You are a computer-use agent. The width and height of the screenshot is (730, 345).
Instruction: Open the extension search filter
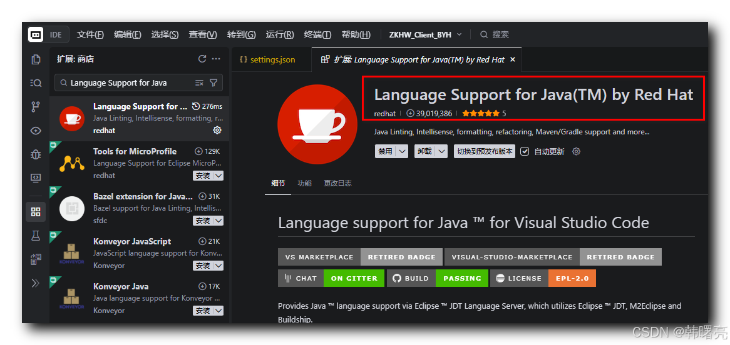tap(213, 82)
